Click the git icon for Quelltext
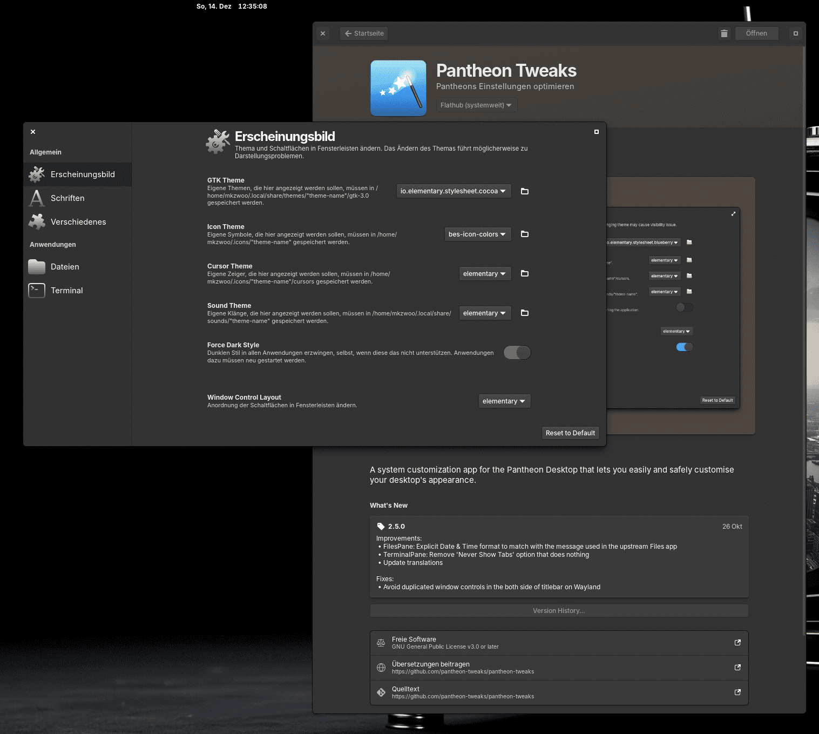 [381, 692]
